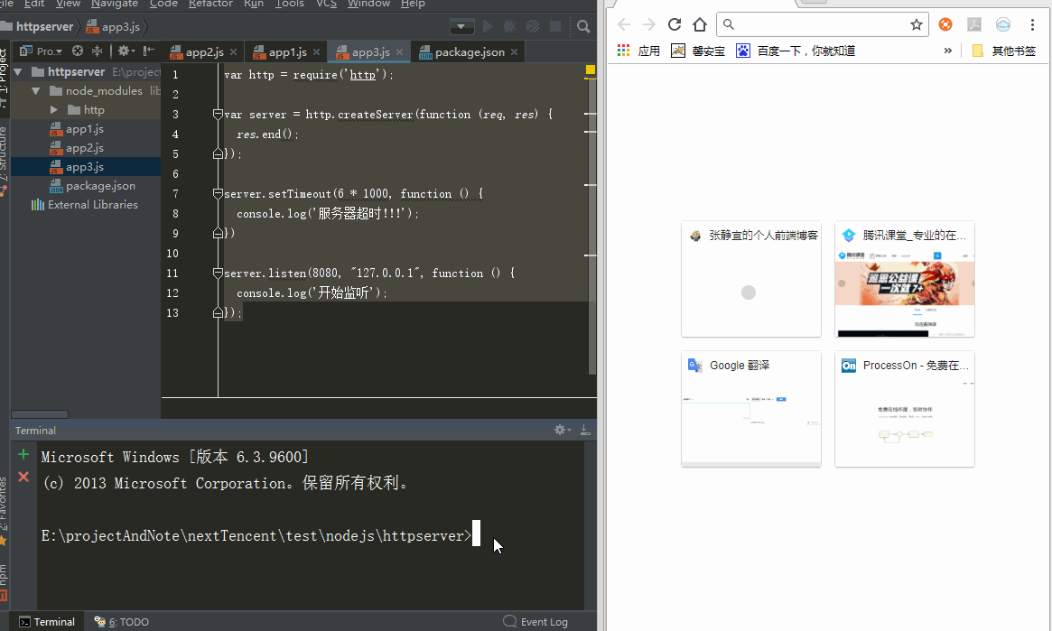Viewport: 1052px width, 631px height.
Task: Open terminal panel gear settings
Action: pyautogui.click(x=561, y=431)
